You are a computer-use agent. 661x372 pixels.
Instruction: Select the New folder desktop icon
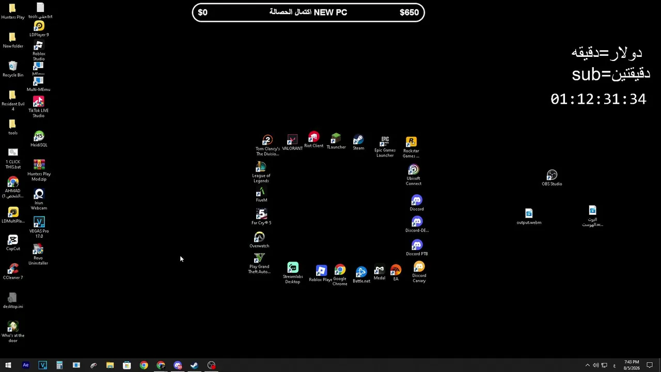tap(13, 40)
